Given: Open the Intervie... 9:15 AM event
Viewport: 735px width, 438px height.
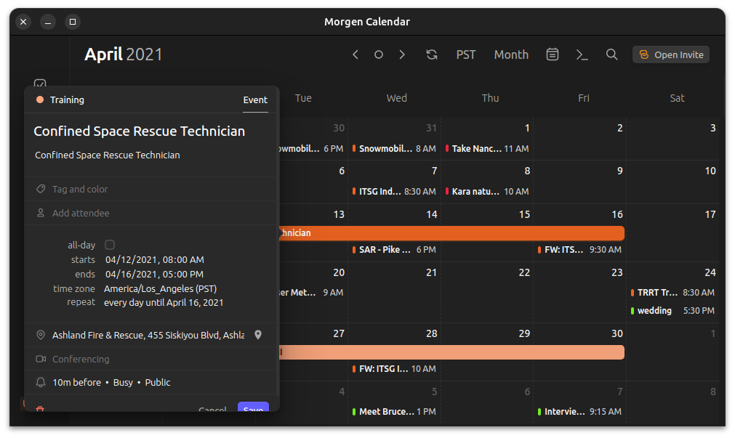Looking at the screenshot, I should tap(580, 411).
